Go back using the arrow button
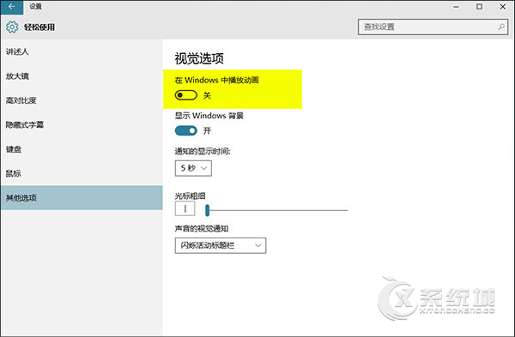The image size is (515, 337). coord(12,7)
